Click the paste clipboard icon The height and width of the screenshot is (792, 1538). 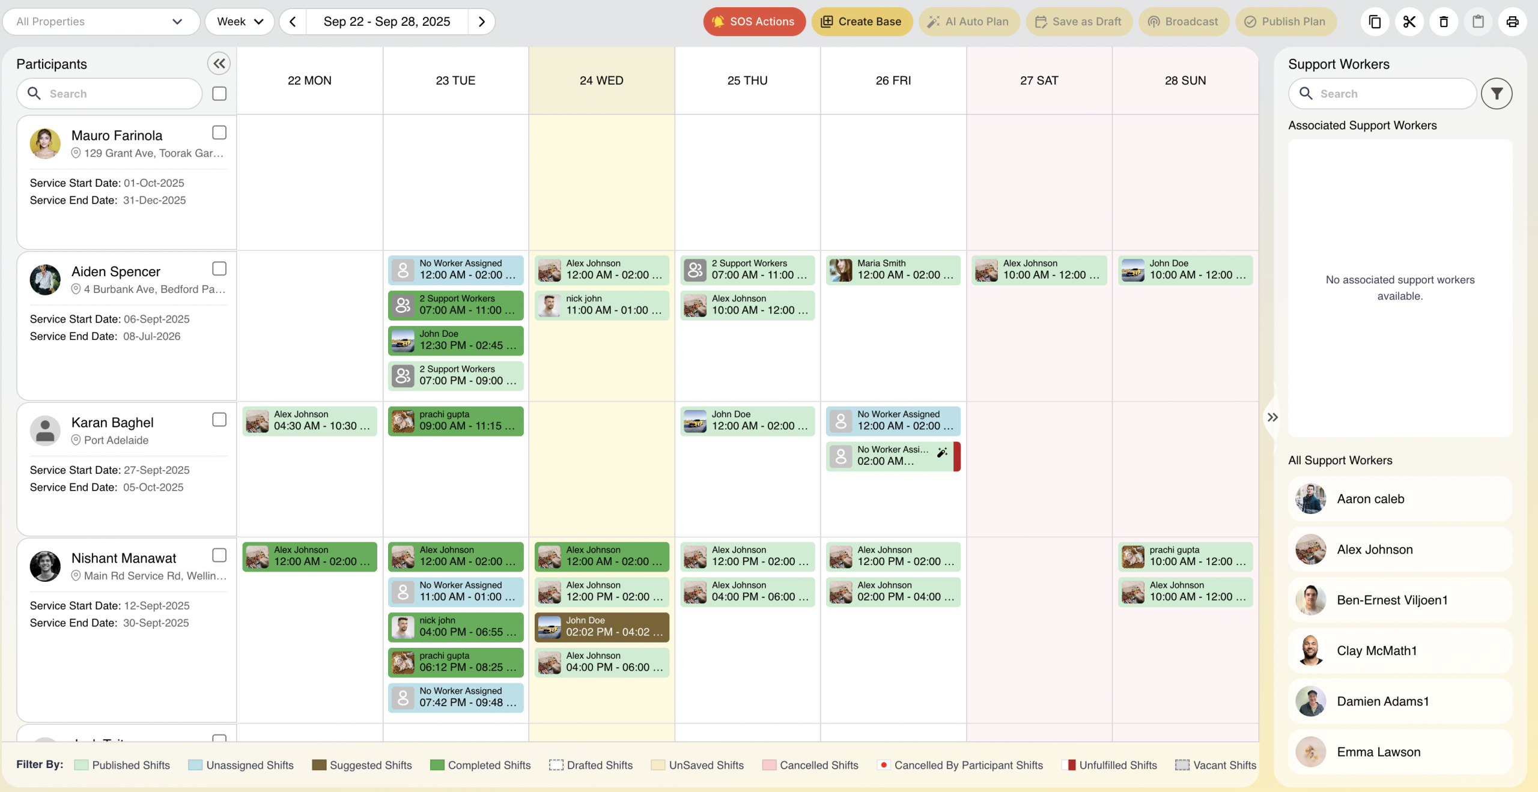point(1479,22)
